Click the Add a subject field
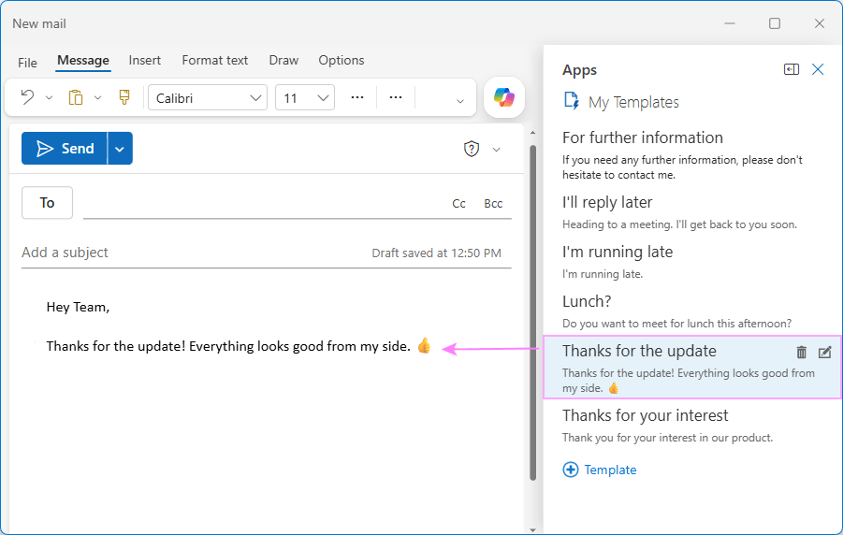This screenshot has height=535, width=843. pos(194,253)
